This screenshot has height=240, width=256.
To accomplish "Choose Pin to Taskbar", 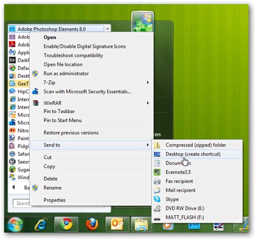I will 59,111.
